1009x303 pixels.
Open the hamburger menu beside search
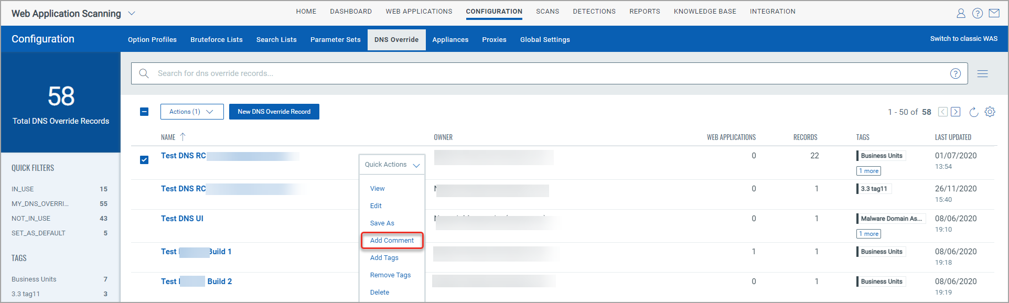(983, 73)
